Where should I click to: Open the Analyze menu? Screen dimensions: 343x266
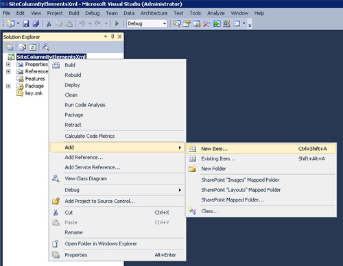(x=215, y=13)
